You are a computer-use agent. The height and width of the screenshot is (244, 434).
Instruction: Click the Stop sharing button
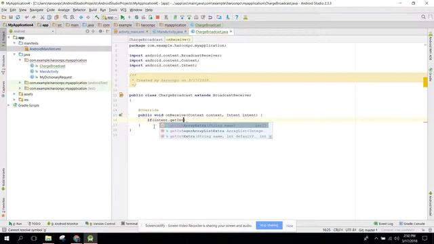tap(269, 226)
